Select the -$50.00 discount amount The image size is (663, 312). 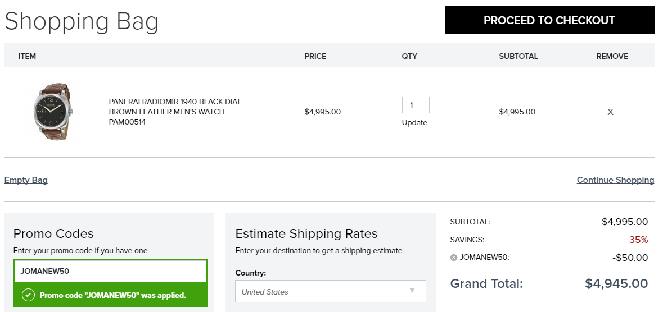tap(630, 258)
